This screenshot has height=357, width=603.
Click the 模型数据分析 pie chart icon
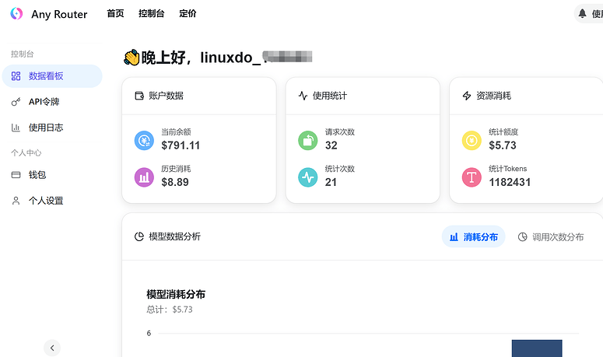139,236
